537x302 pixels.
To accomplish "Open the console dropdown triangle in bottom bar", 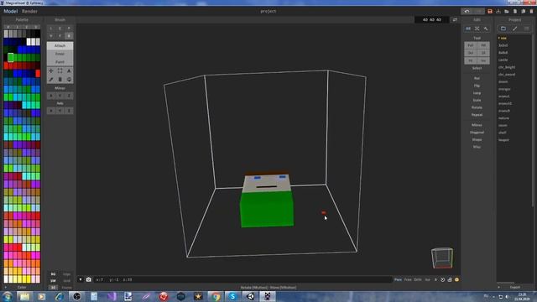I will tap(81, 279).
